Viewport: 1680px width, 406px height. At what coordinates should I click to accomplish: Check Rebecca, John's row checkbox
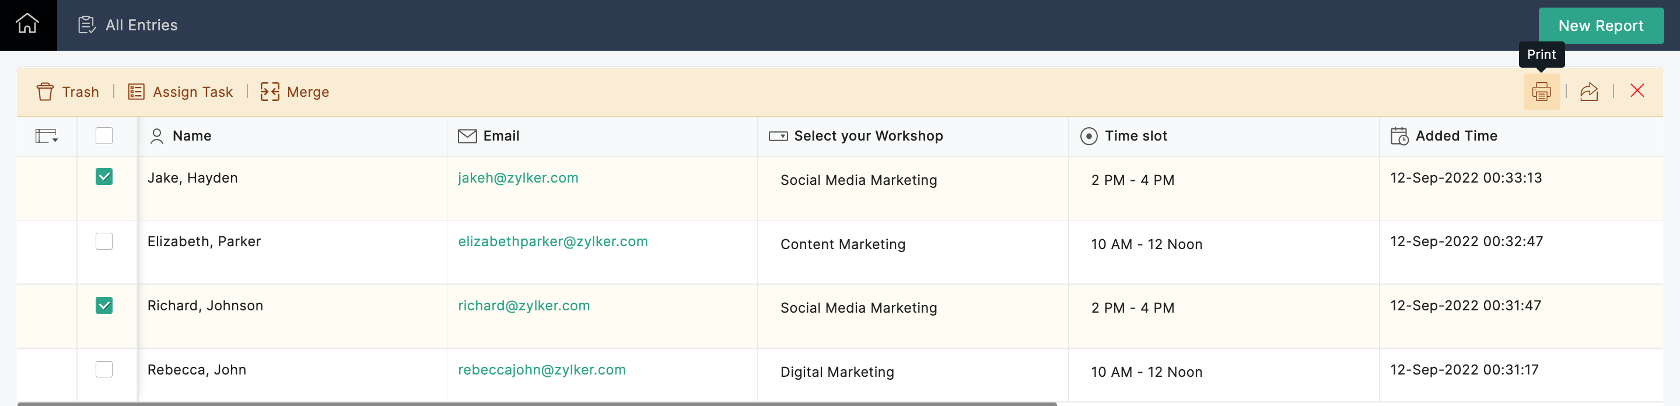pos(104,369)
